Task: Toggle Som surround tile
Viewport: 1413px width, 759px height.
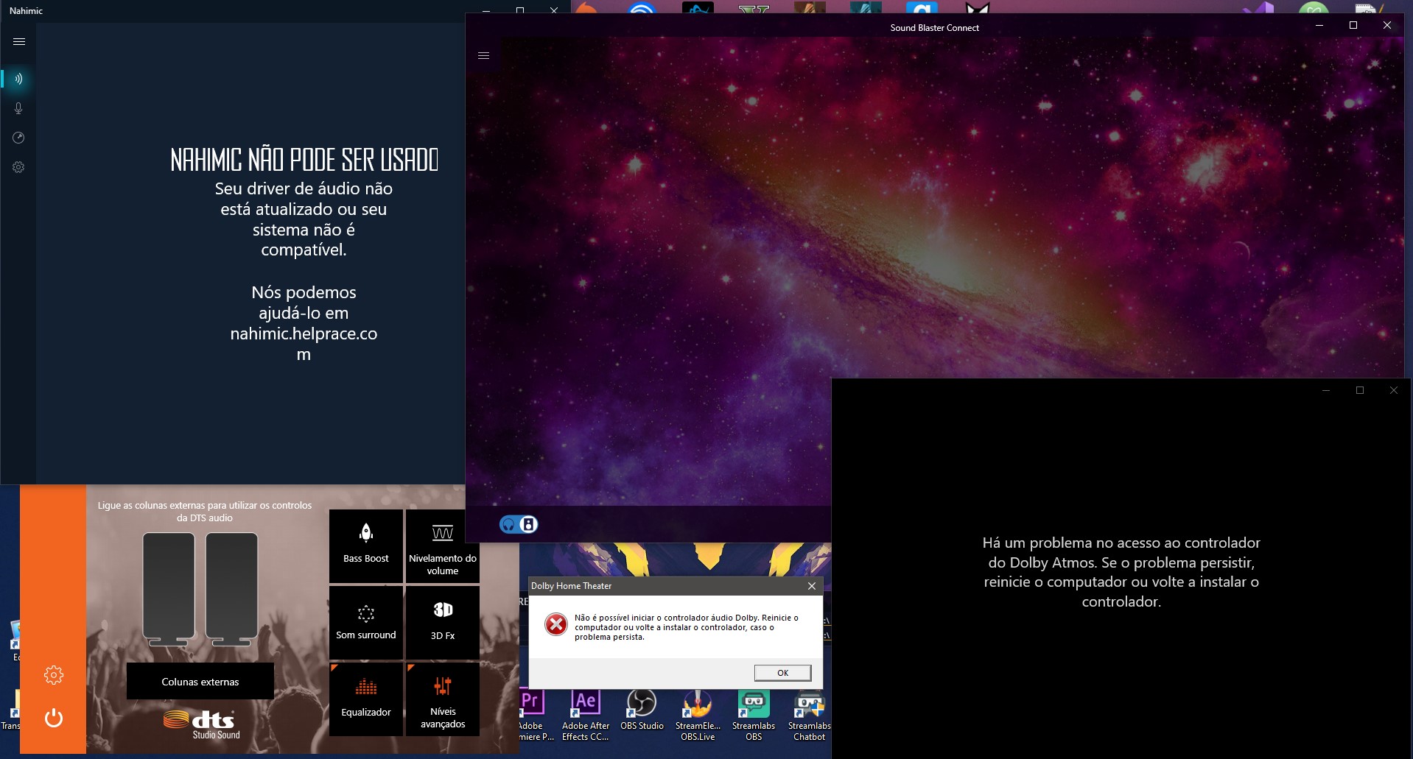Action: (x=366, y=622)
